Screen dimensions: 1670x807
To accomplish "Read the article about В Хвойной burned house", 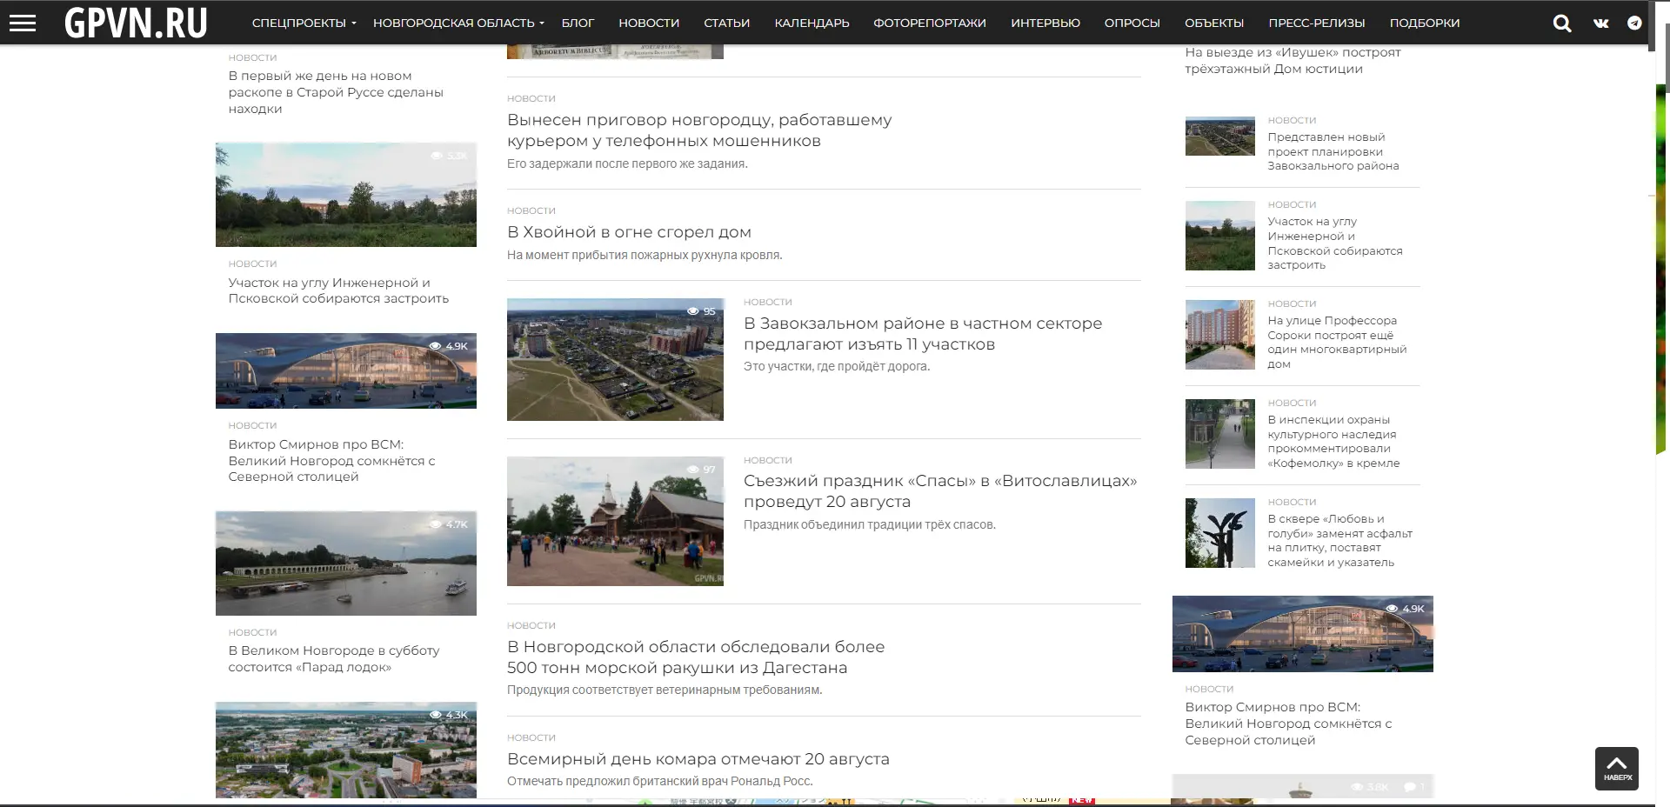I will tap(629, 232).
